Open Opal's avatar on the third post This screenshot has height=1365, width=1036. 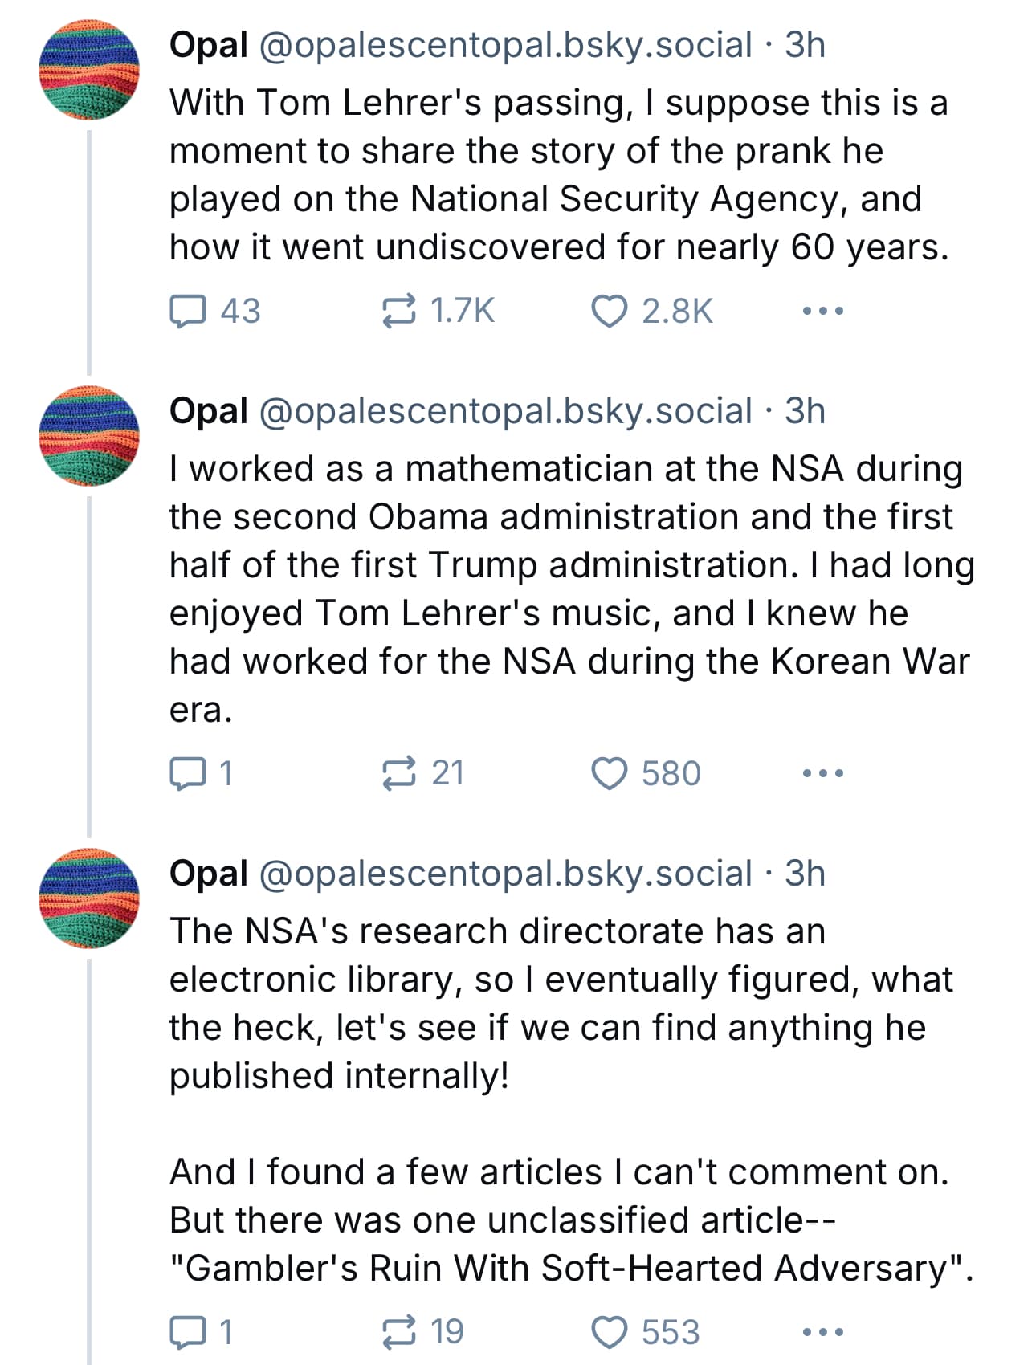pyautogui.click(x=89, y=898)
